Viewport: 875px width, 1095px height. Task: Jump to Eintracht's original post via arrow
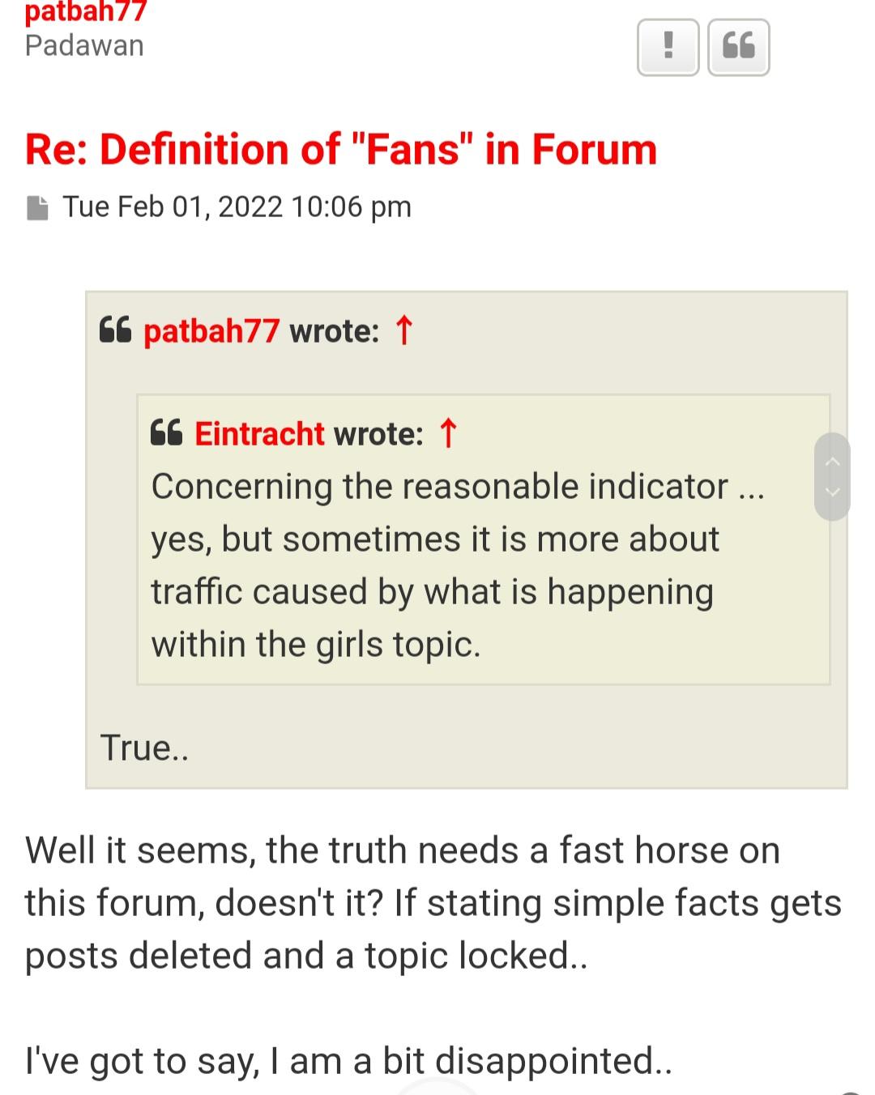(x=448, y=433)
